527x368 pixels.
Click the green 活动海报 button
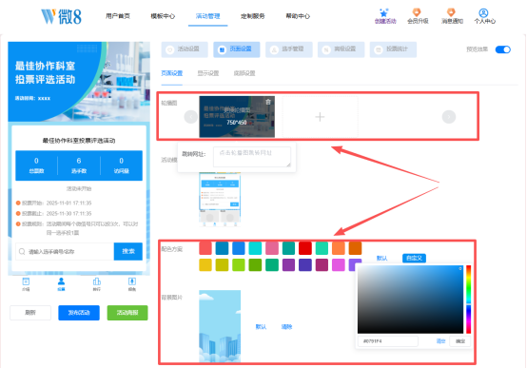point(127,313)
